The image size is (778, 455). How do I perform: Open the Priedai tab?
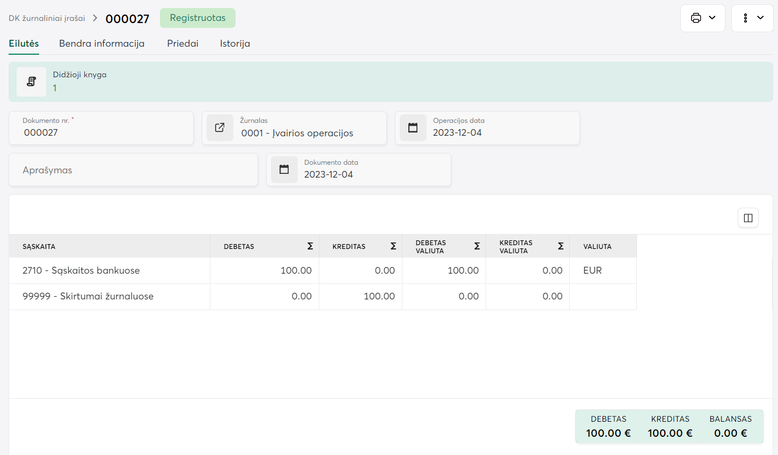point(182,43)
